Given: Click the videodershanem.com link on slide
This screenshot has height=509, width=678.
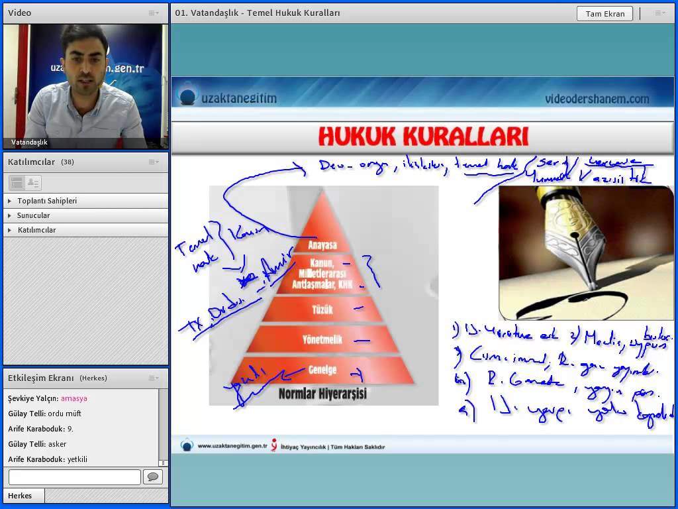Looking at the screenshot, I should coord(597,99).
